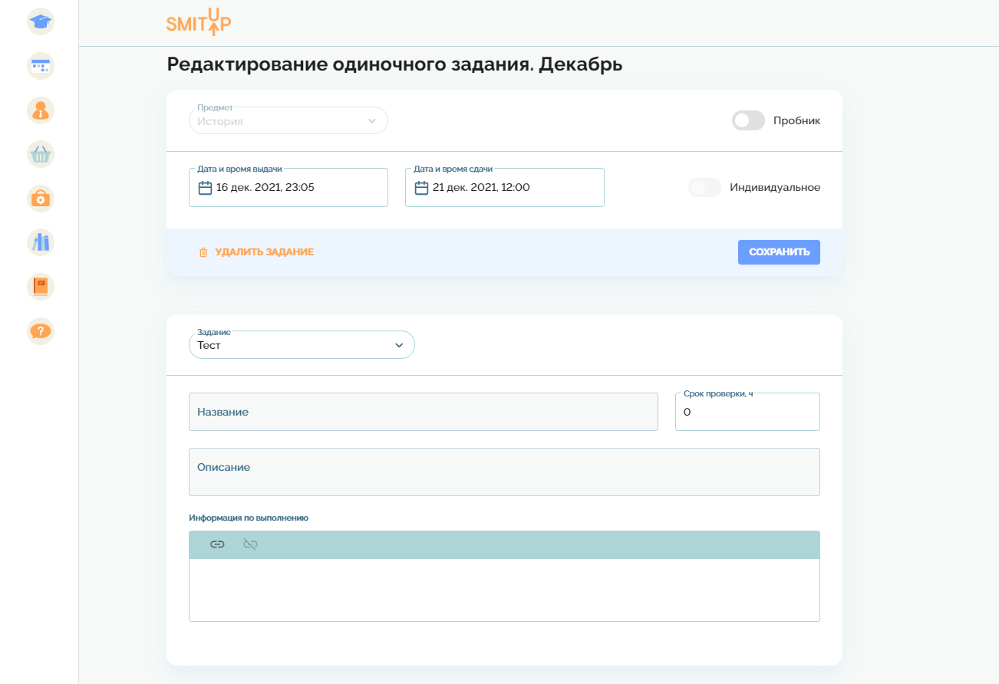Viewport: 999px width, 684px height.
Task: Toggle the Пробник switch
Action: pyautogui.click(x=748, y=120)
